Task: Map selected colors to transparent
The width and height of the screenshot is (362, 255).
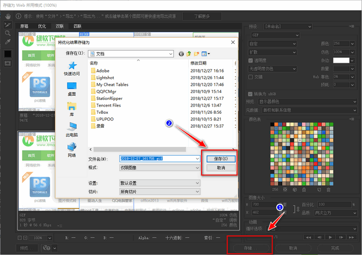Action: tap(285, 190)
